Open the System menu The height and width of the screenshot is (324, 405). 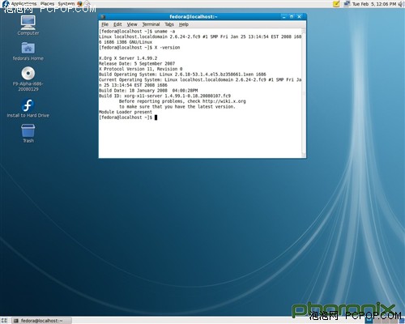click(x=66, y=4)
